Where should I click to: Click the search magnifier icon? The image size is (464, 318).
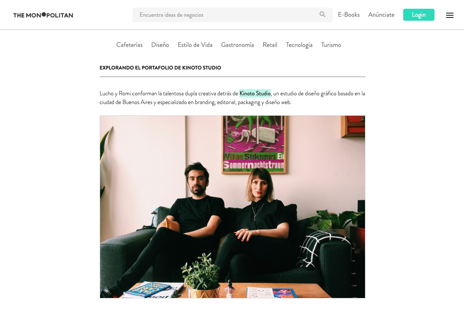click(322, 15)
